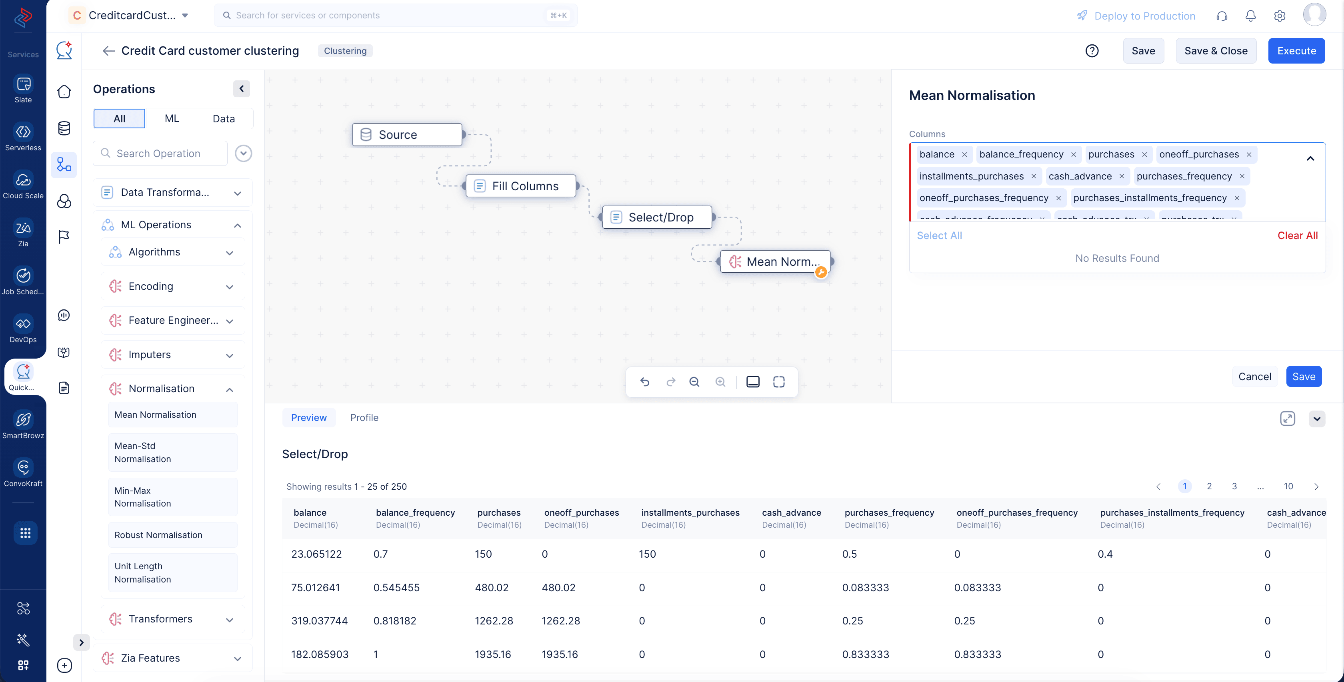Go to results page 2
The width and height of the screenshot is (1344, 682).
(1209, 487)
